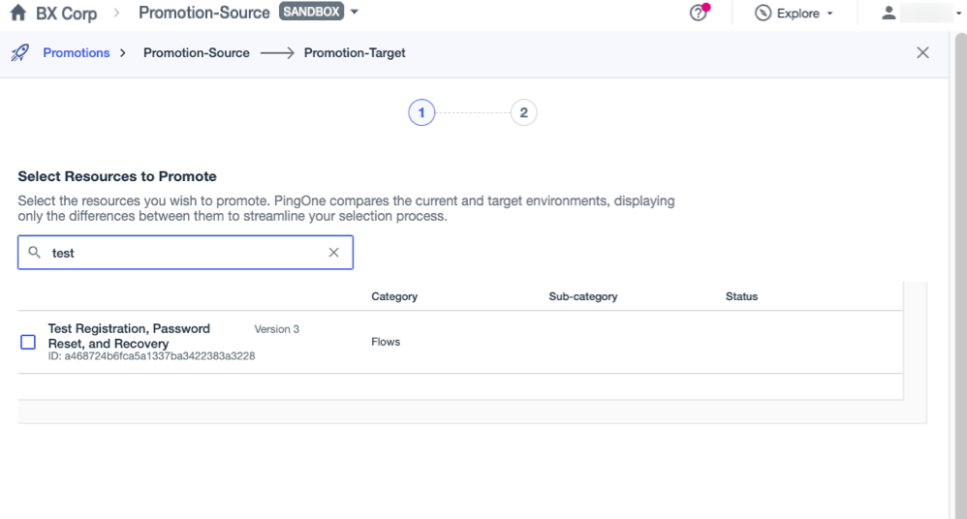Click the Explore compass icon
967x519 pixels.
(763, 13)
